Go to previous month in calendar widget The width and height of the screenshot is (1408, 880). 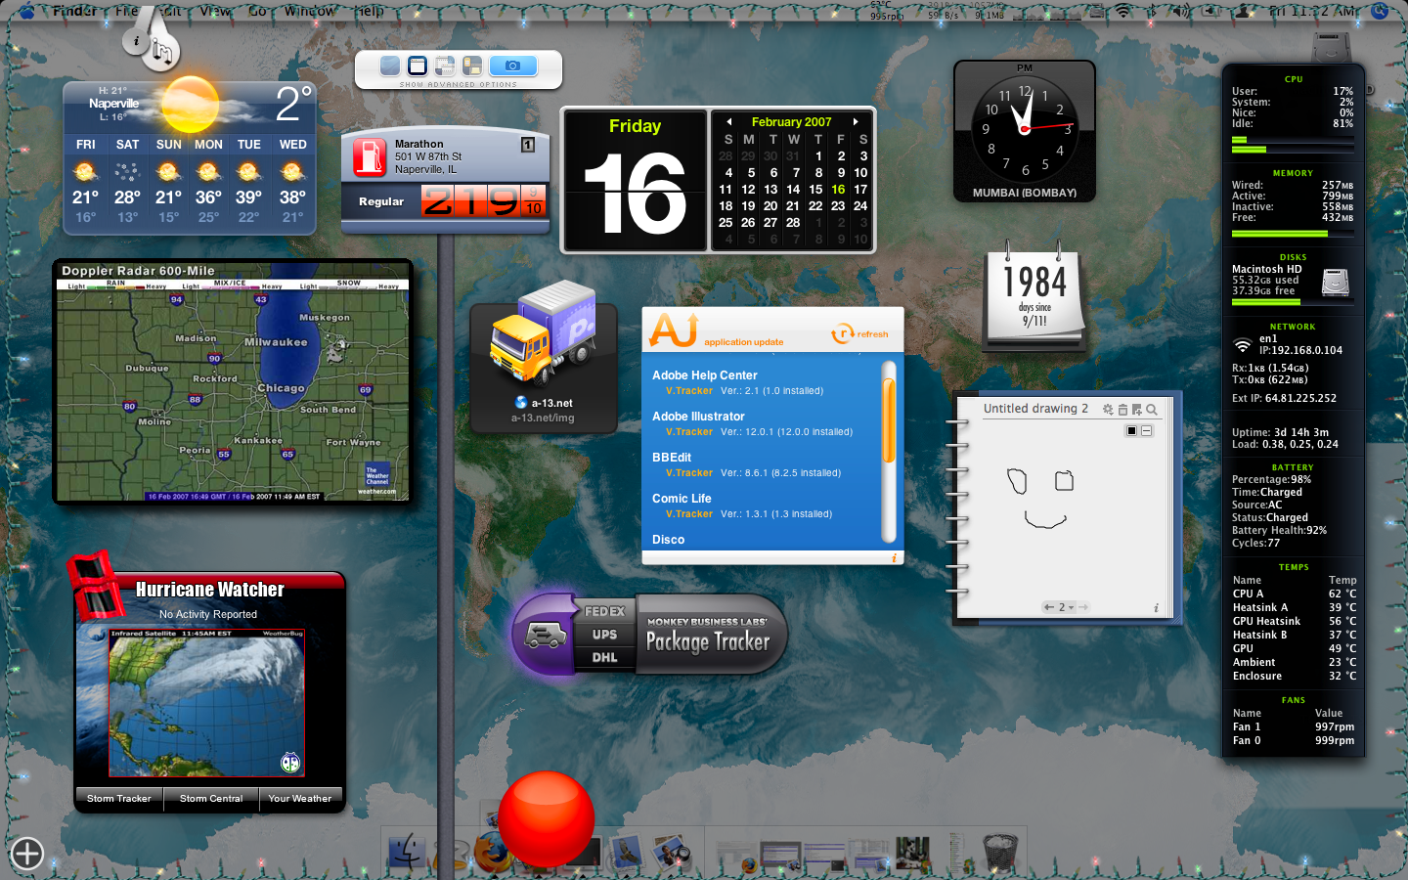[728, 122]
